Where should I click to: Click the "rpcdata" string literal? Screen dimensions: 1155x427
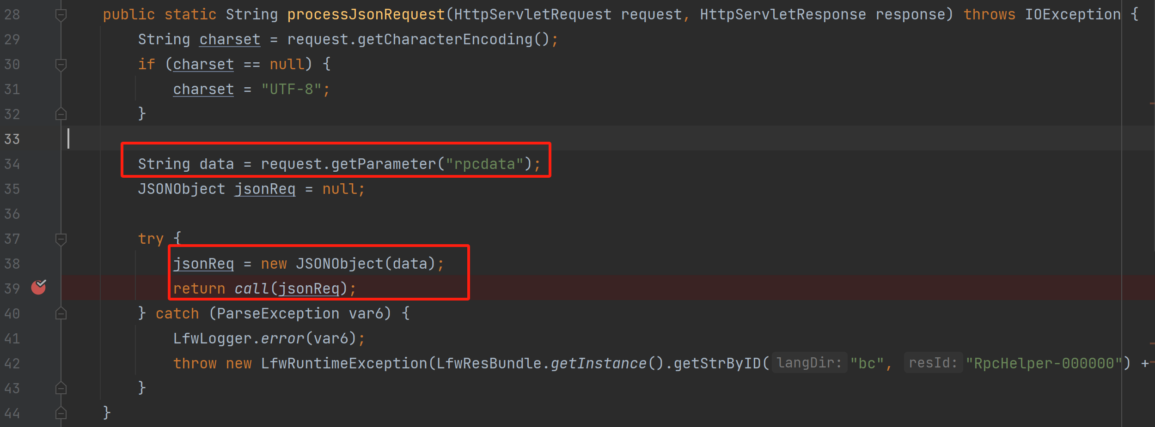pos(484,164)
